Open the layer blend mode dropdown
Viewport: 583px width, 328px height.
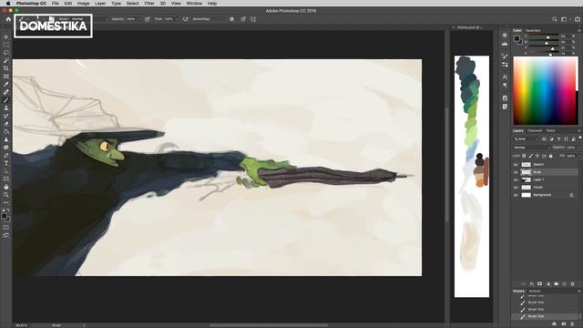pos(532,148)
